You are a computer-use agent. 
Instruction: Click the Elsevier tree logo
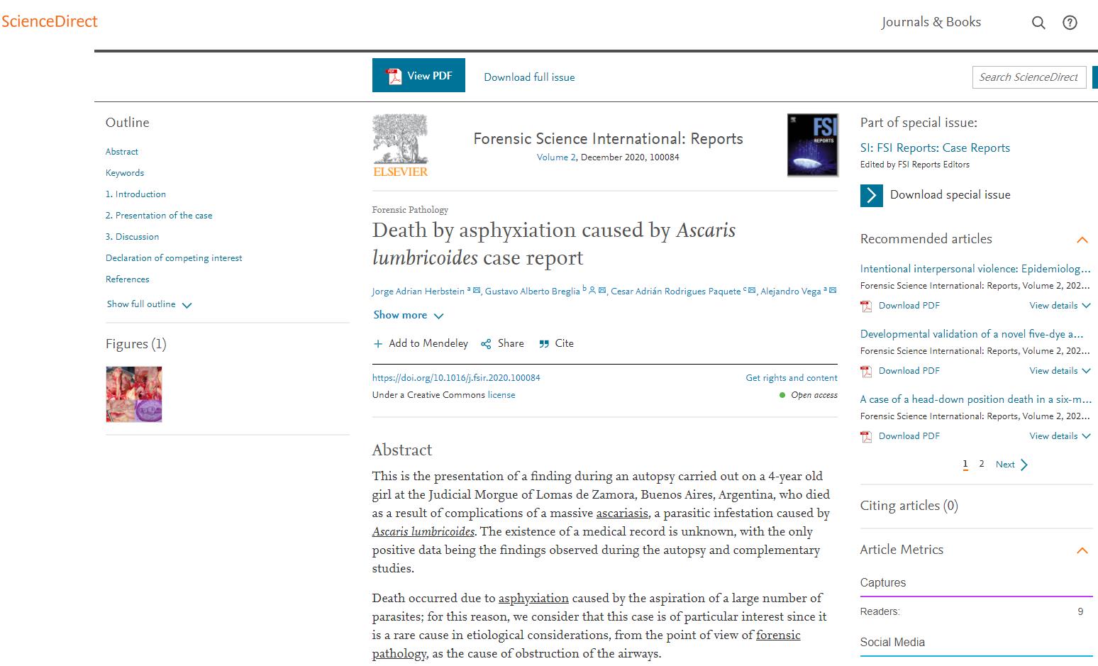(401, 145)
